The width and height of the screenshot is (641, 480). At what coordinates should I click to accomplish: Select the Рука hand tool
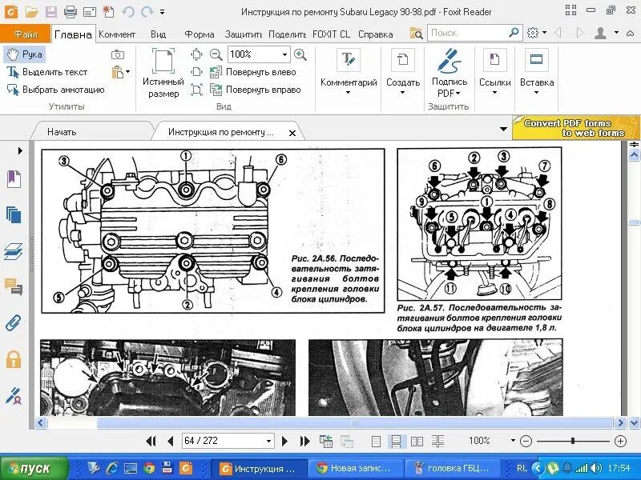(x=25, y=54)
